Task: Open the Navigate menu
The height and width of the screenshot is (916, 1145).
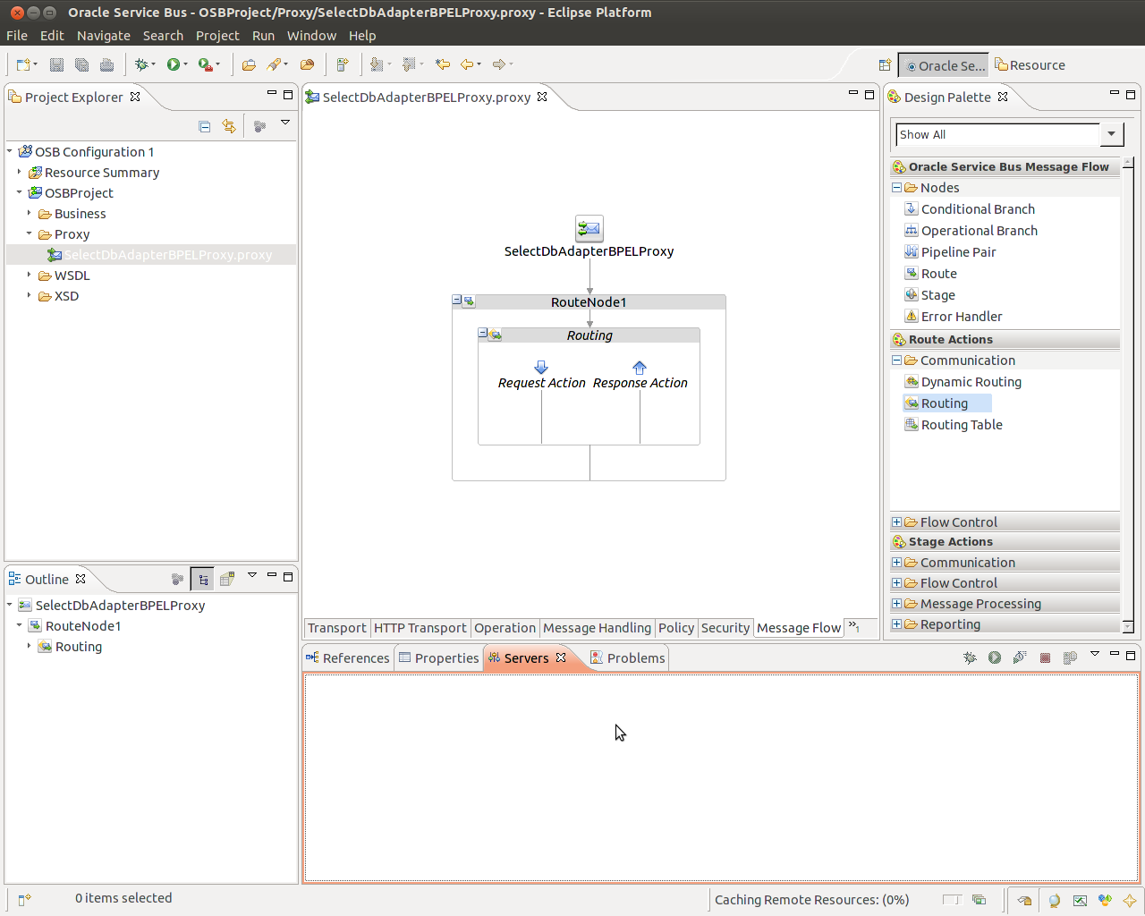Action: coord(103,36)
